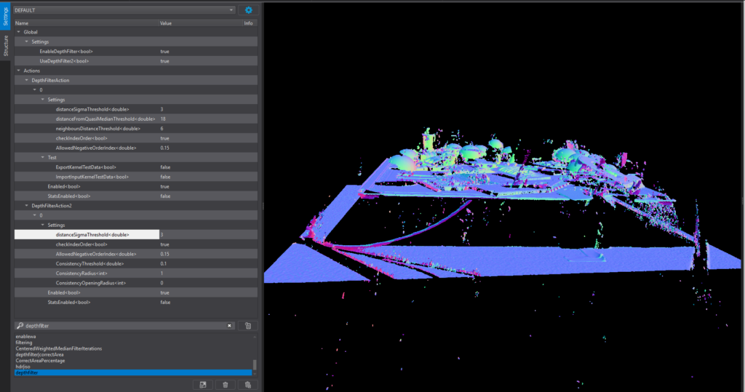Toggle the EnableDepthFilter true value
This screenshot has width=745, height=392.
(x=164, y=52)
